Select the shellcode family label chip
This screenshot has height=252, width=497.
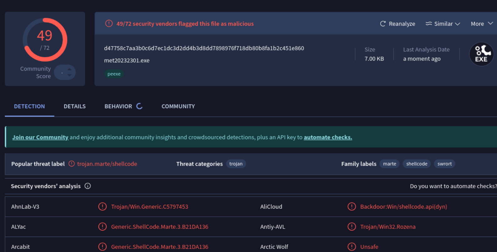coord(417,164)
